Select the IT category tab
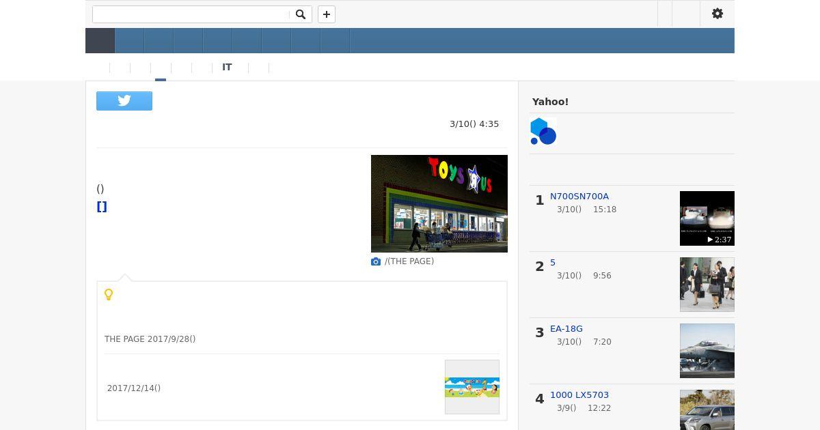Image resolution: width=820 pixels, height=430 pixels. click(x=227, y=68)
